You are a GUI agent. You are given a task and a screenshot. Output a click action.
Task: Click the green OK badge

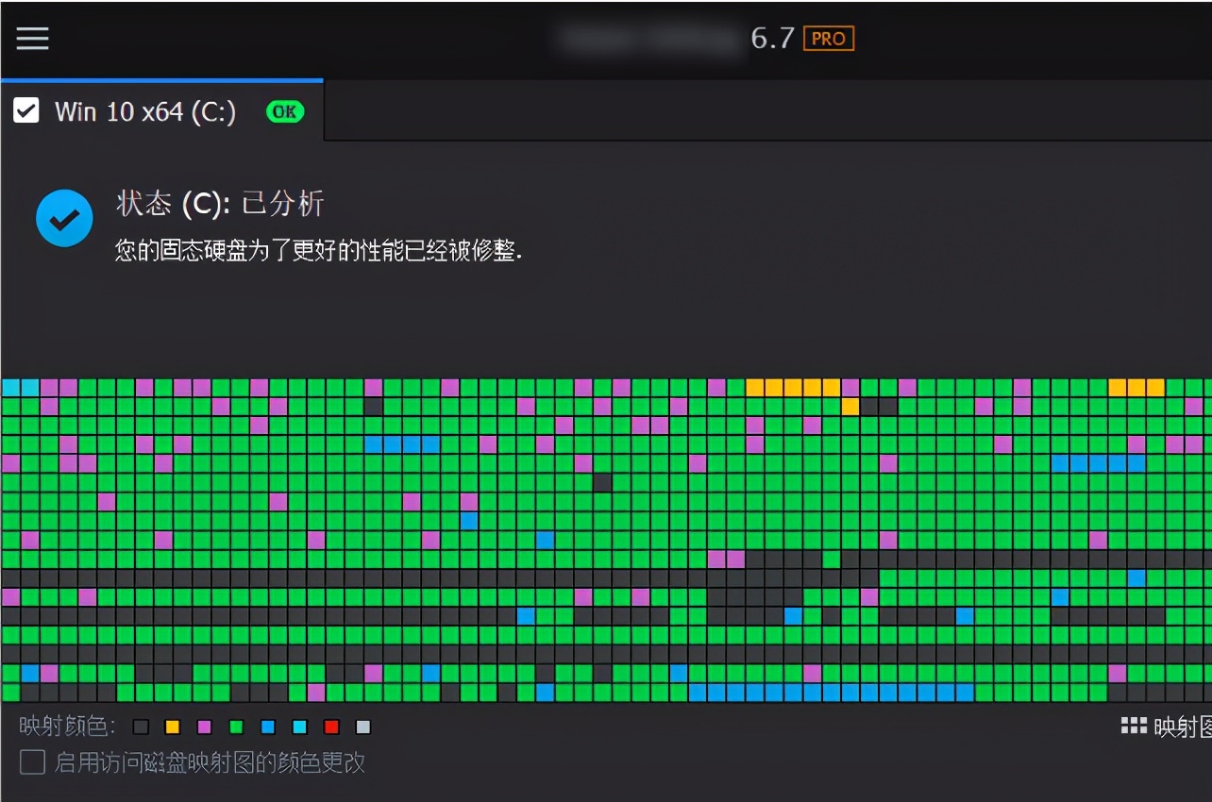tap(285, 111)
